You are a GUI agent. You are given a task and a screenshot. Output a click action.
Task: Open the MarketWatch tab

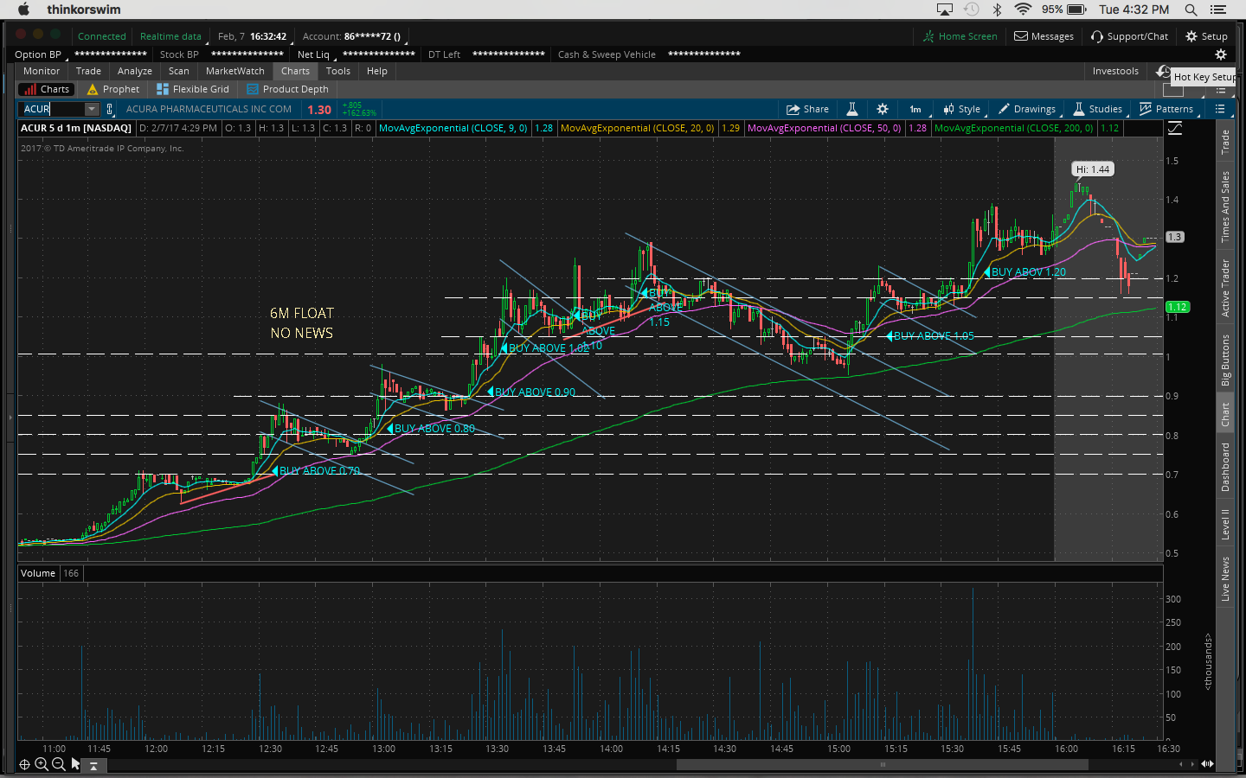(234, 71)
